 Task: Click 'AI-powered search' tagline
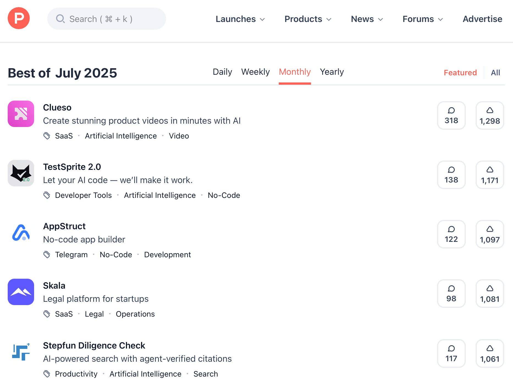pyautogui.click(x=137, y=359)
